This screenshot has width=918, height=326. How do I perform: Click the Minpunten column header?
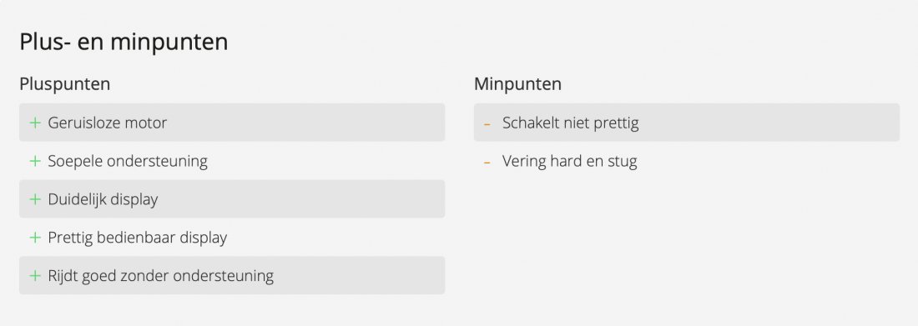(x=517, y=83)
